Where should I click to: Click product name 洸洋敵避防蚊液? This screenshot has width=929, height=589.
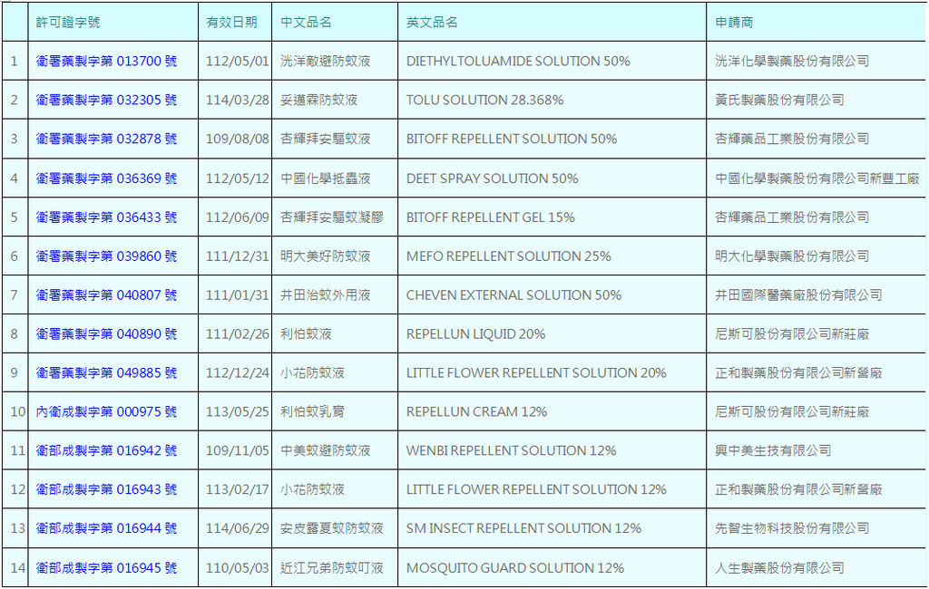[326, 61]
